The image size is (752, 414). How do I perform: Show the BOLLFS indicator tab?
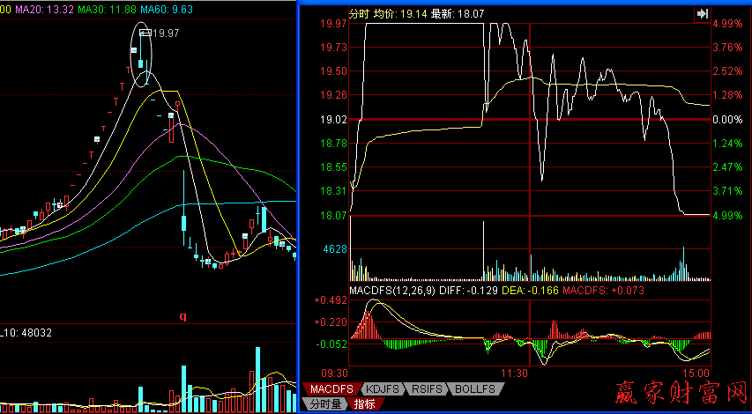pyautogui.click(x=475, y=388)
